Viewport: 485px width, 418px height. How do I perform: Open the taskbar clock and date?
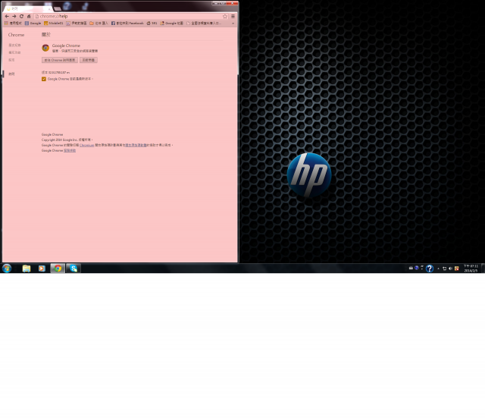click(471, 268)
